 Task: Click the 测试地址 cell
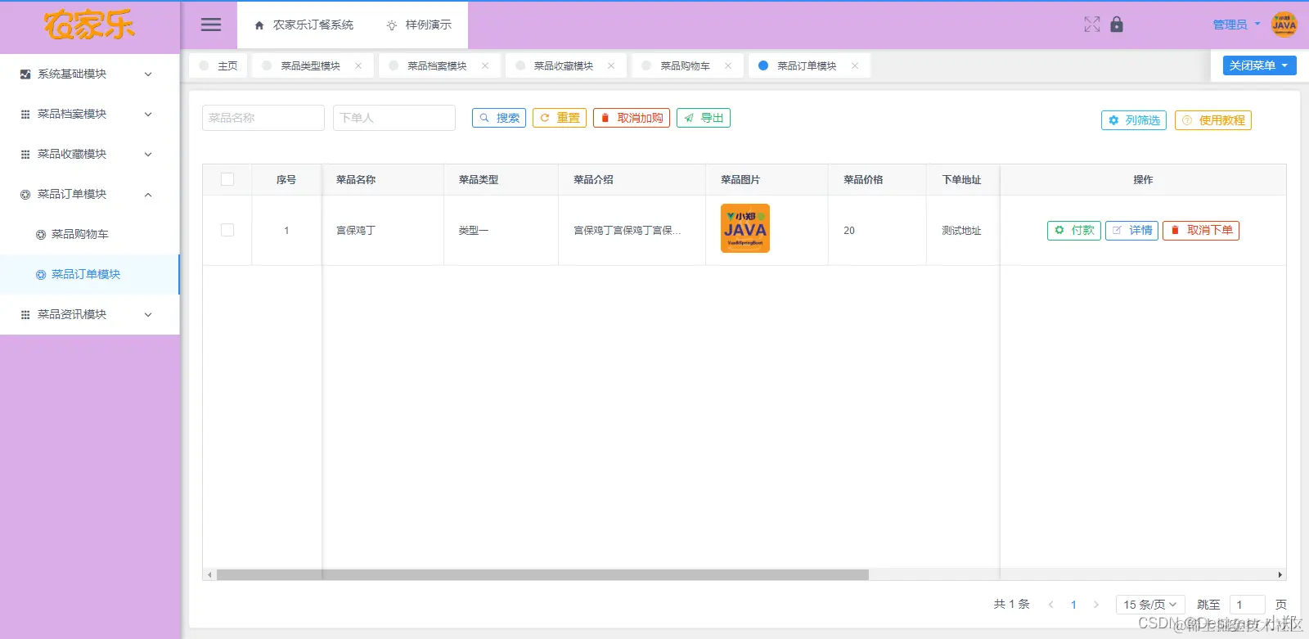coord(961,231)
